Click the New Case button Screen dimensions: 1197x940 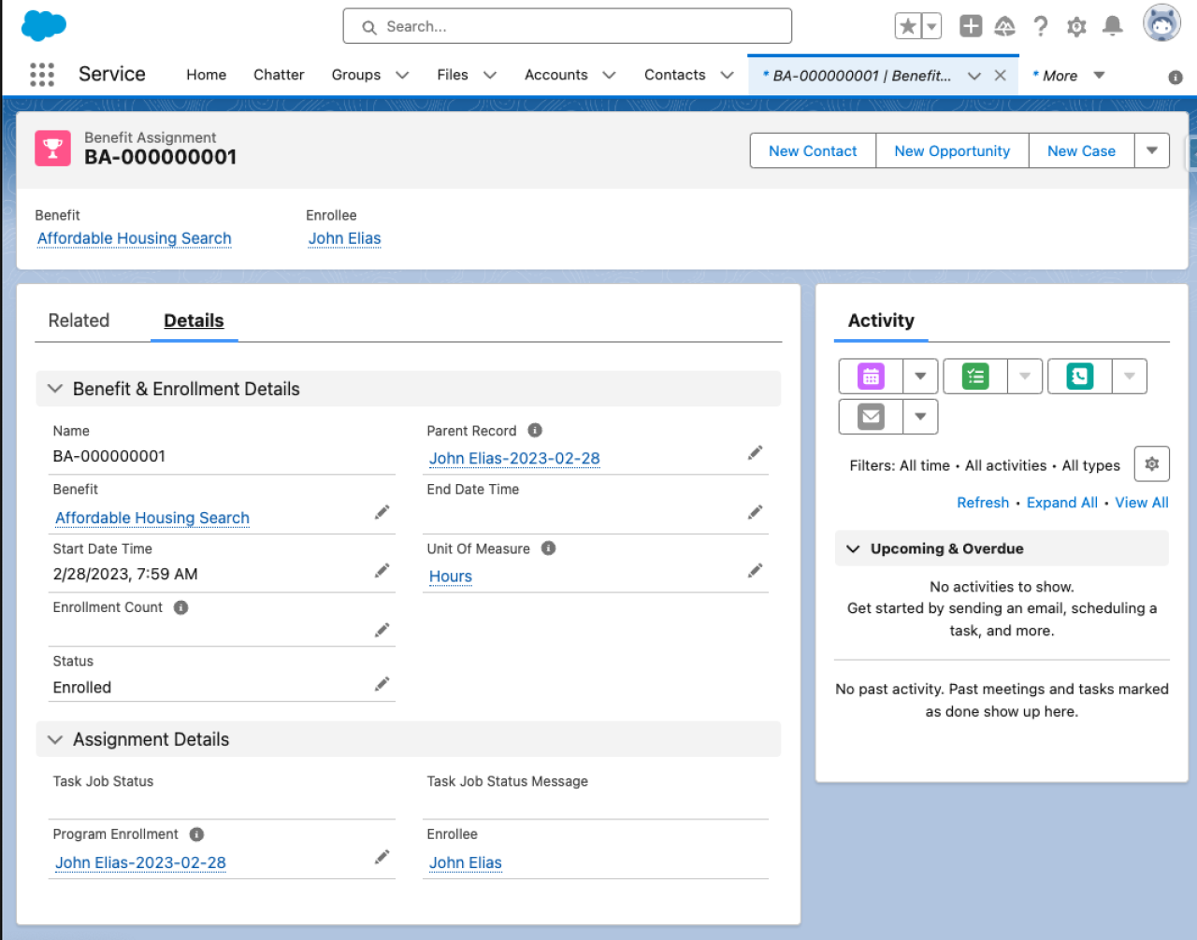tap(1081, 150)
